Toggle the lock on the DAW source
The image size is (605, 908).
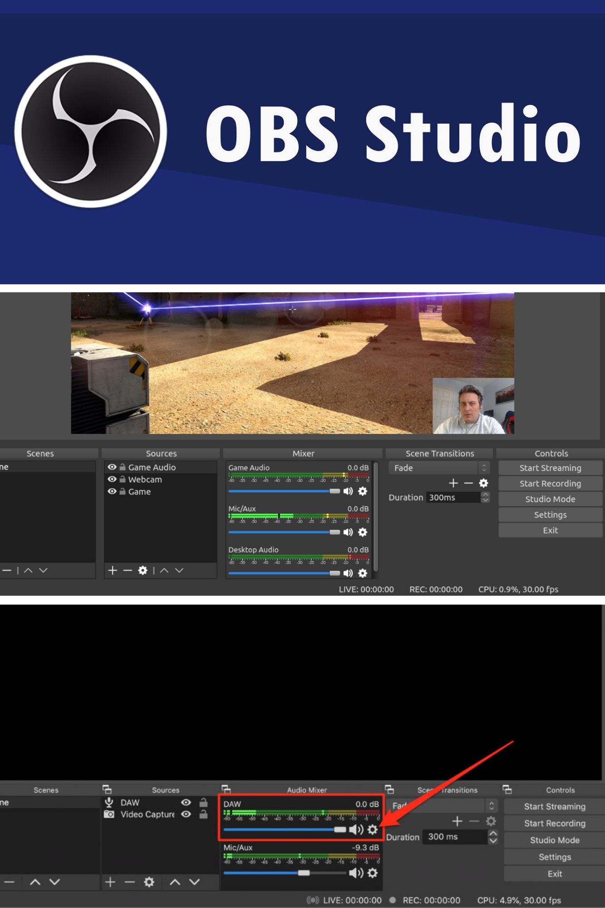coord(203,803)
